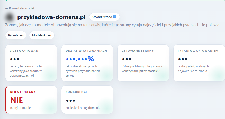Select the 'Modele AI' chip

point(42,35)
